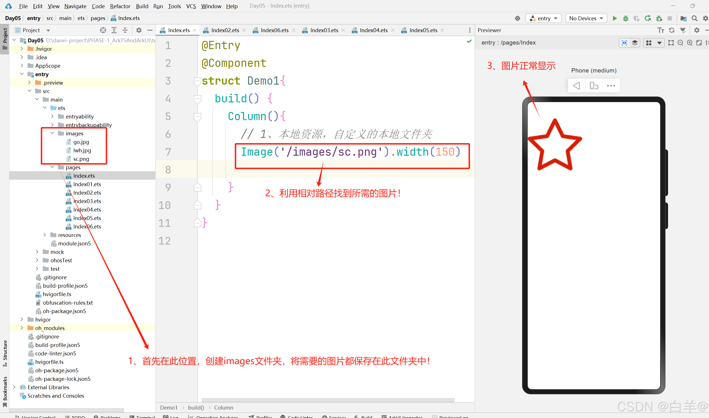Expand External Libraries node
This screenshot has height=418, width=709.
pos(14,387)
